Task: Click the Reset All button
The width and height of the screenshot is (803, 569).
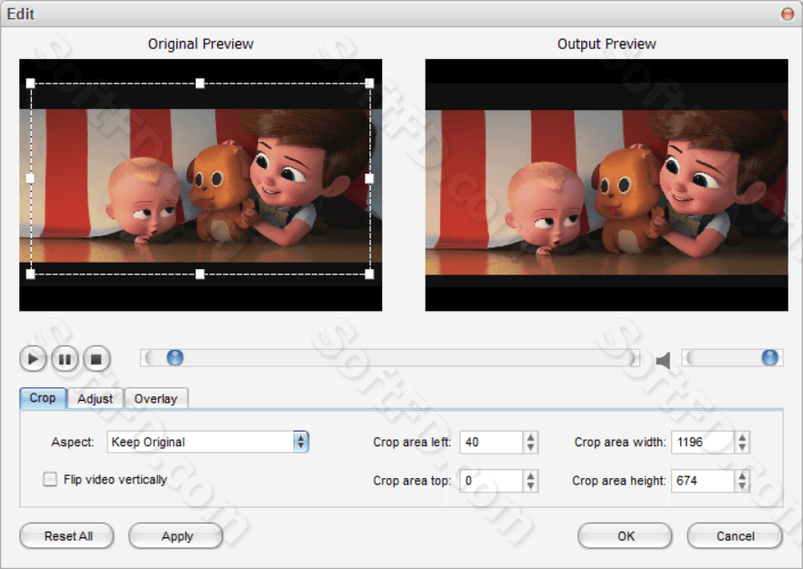Action: pos(66,535)
